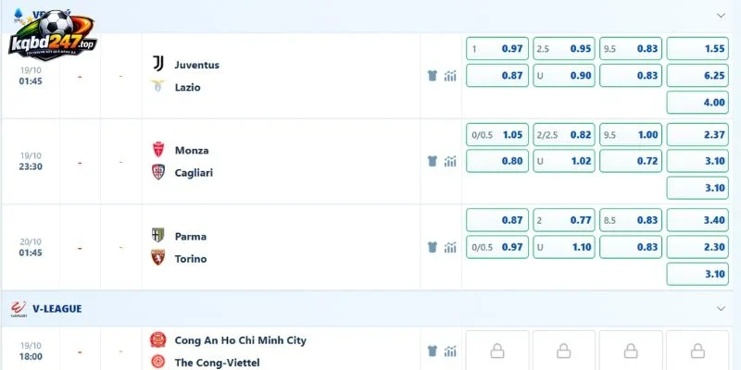Select Torino handicap 0/0.5 odds 0.97
The image size is (741, 370).
click(497, 247)
